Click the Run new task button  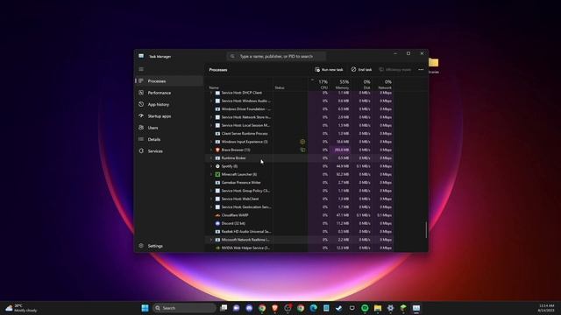click(x=329, y=70)
